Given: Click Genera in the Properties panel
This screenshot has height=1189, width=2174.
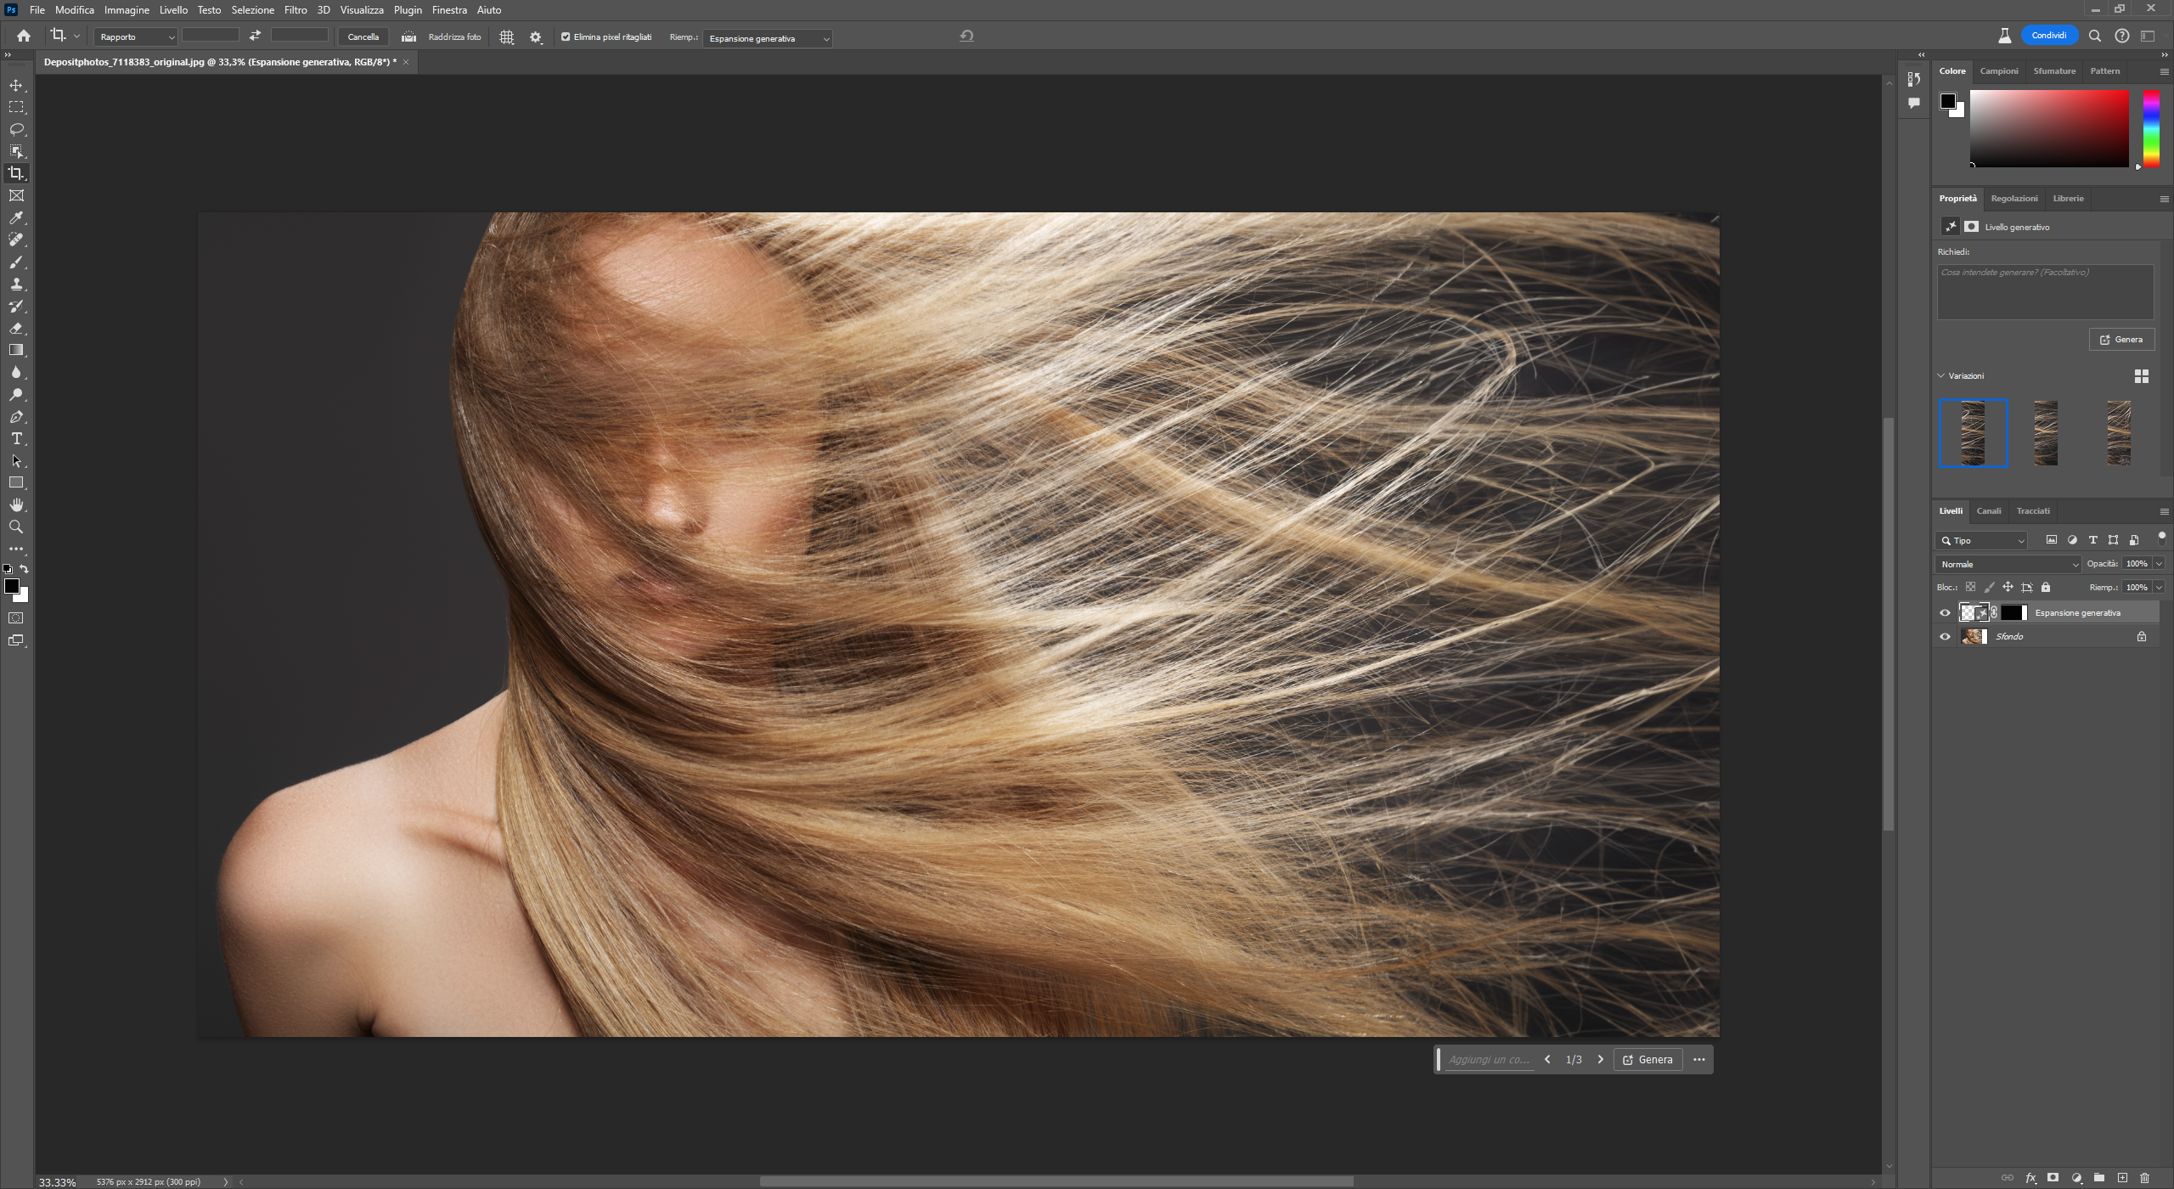Looking at the screenshot, I should click(2120, 340).
